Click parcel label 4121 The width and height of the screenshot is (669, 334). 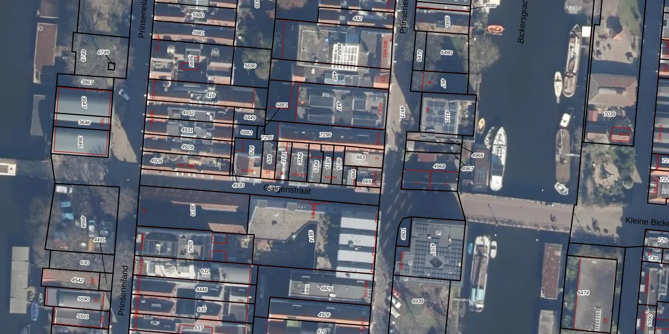tap(447, 117)
